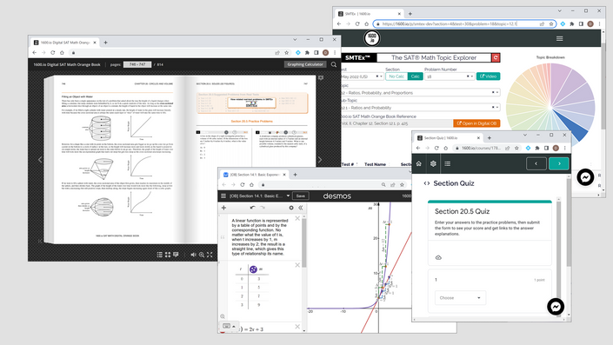Screen dimensions: 613x345
Task: Toggle the table column m color circle
Action: pos(253,269)
